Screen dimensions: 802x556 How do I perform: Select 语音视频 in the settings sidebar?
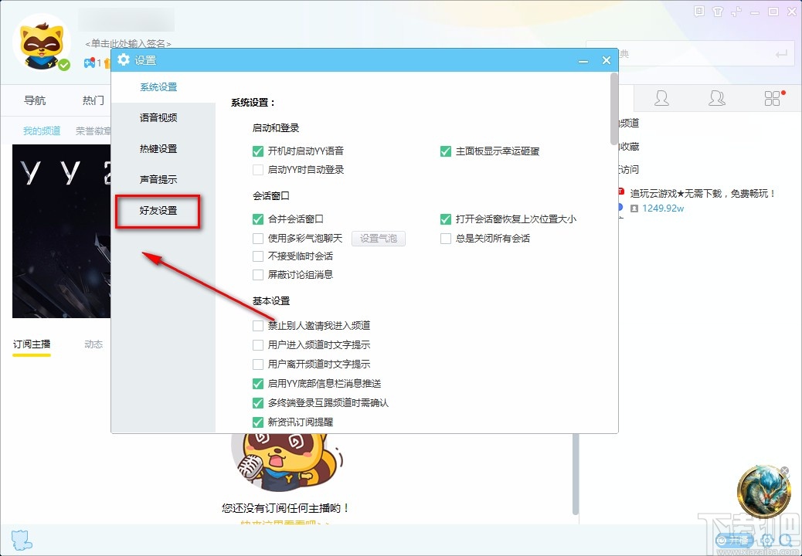point(158,118)
